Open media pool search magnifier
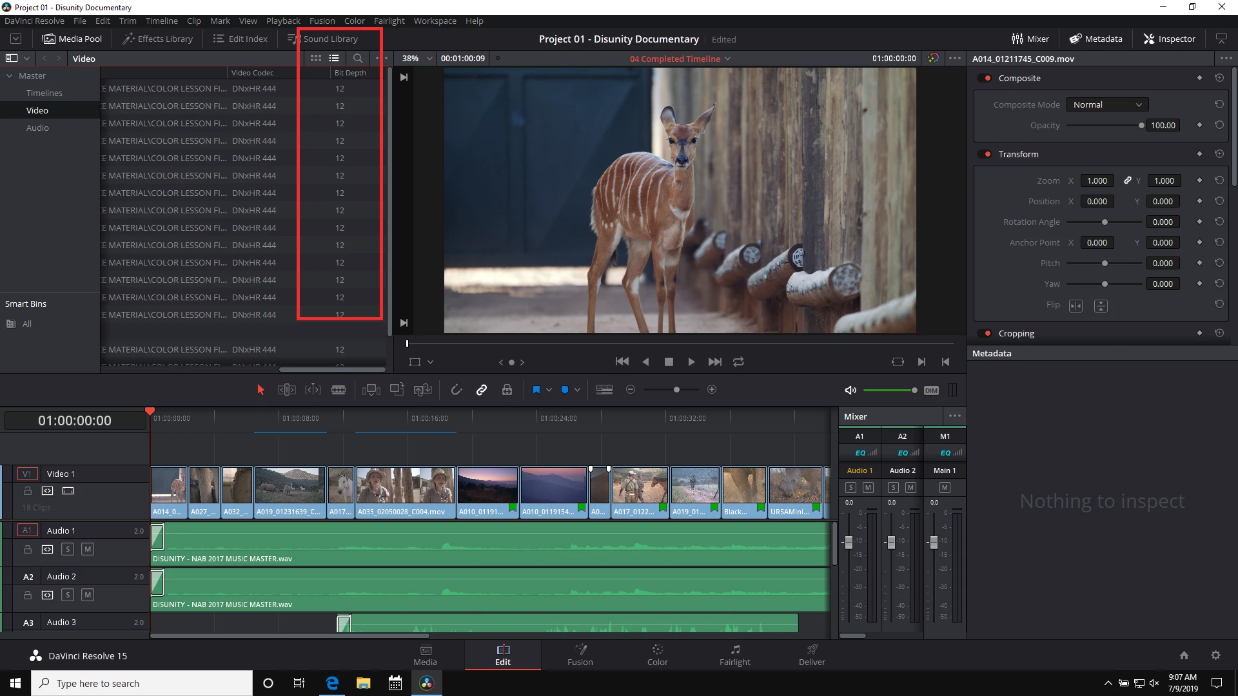This screenshot has height=696, width=1238. point(358,58)
